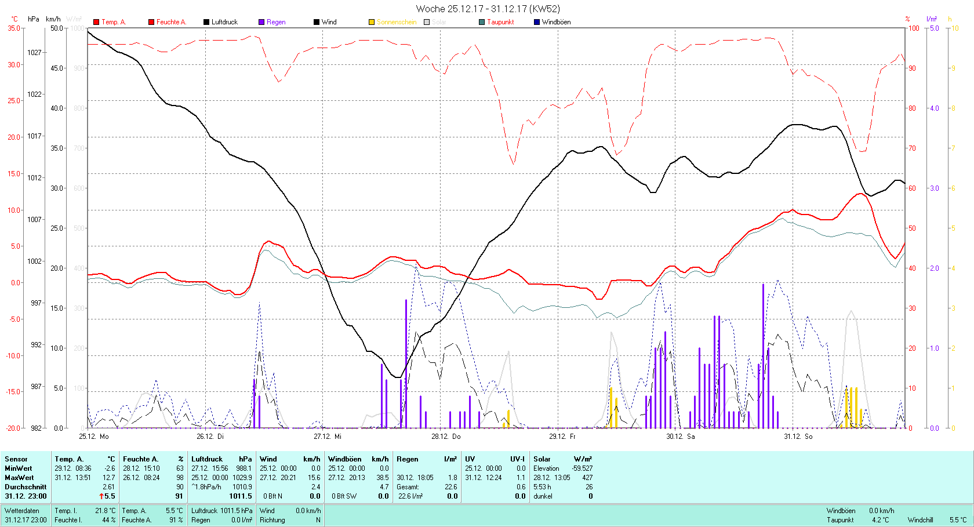
Task: Click the chart title 'Woche 25.12.17 - 31.12.17 (KW52)'
Action: (x=488, y=9)
